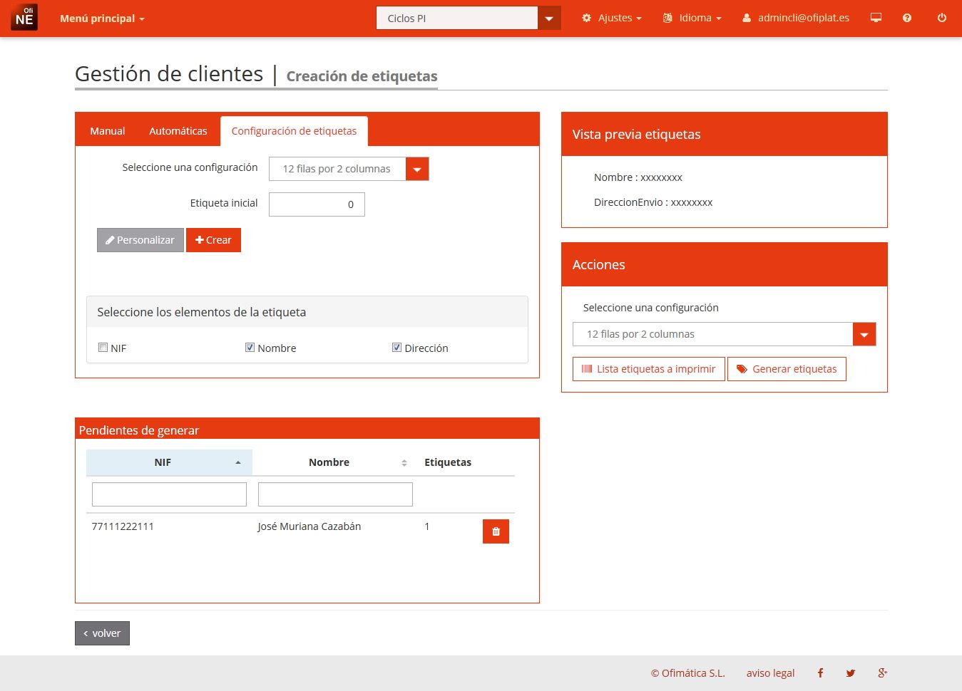The image size is (962, 691).
Task: Click the Etiquetas column header
Action: (448, 462)
